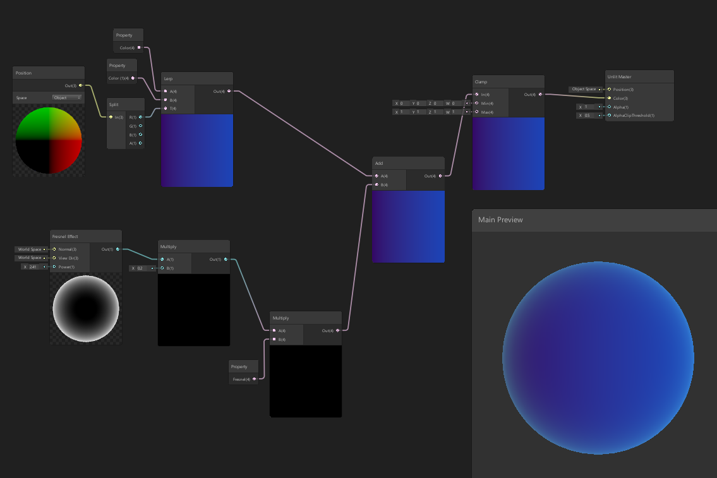Click the World Space slot for Fresnel Normal input

[30, 249]
